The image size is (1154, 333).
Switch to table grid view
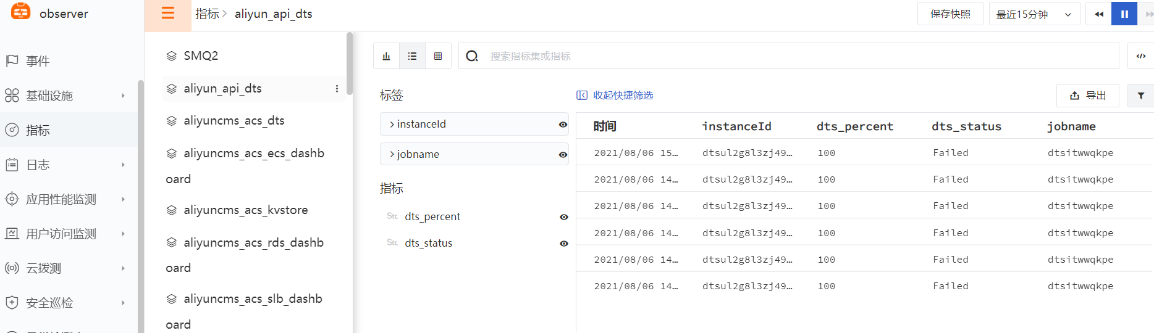[438, 56]
